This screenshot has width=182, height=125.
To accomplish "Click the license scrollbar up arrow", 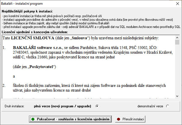I will point(177,37).
